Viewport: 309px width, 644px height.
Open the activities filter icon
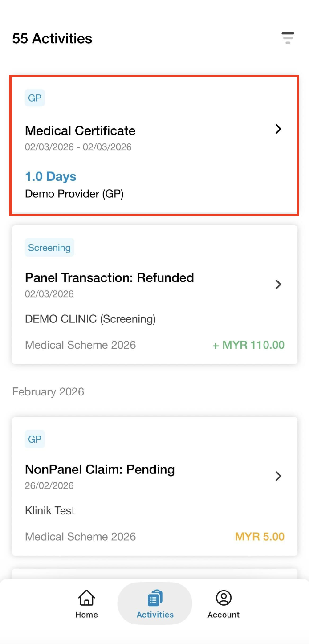pyautogui.click(x=288, y=38)
